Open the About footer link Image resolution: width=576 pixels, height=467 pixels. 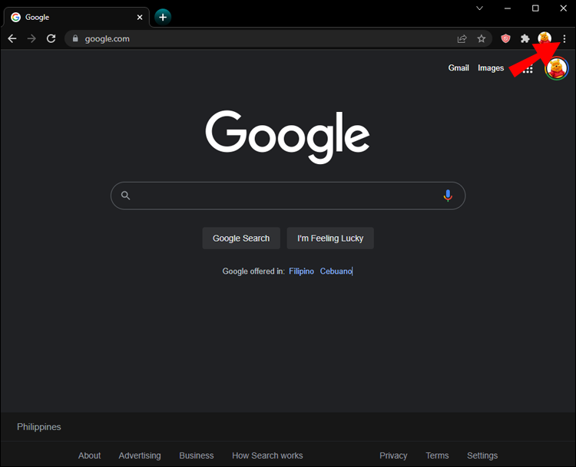(89, 455)
